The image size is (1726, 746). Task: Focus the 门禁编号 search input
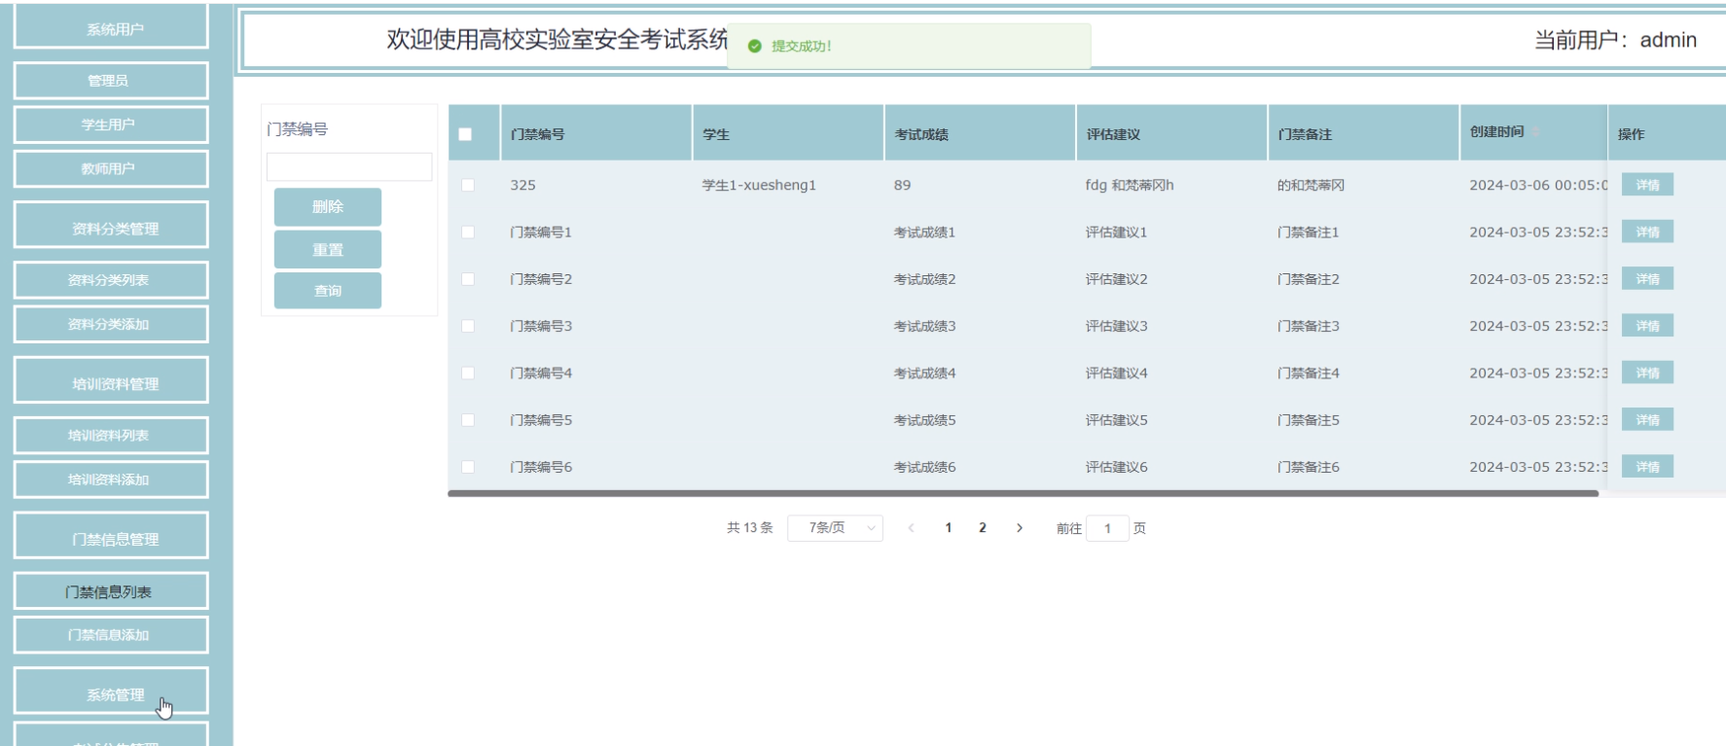pyautogui.click(x=349, y=166)
